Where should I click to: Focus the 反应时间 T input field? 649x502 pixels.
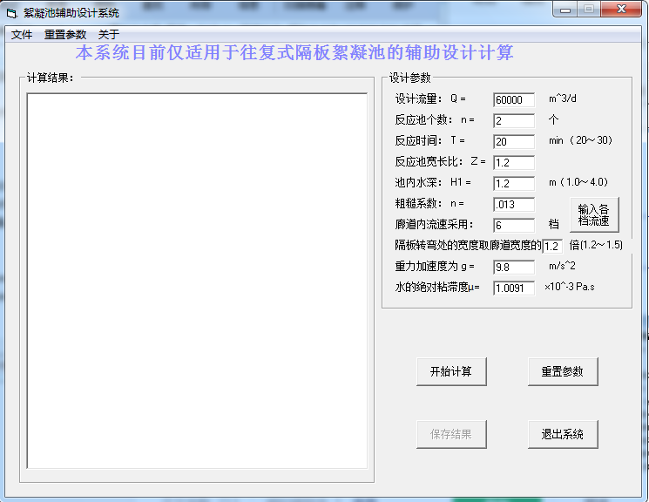pos(513,142)
